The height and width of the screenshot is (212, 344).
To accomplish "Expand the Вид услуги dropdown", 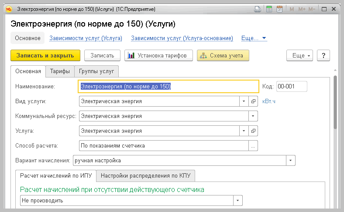I will (244, 101).
